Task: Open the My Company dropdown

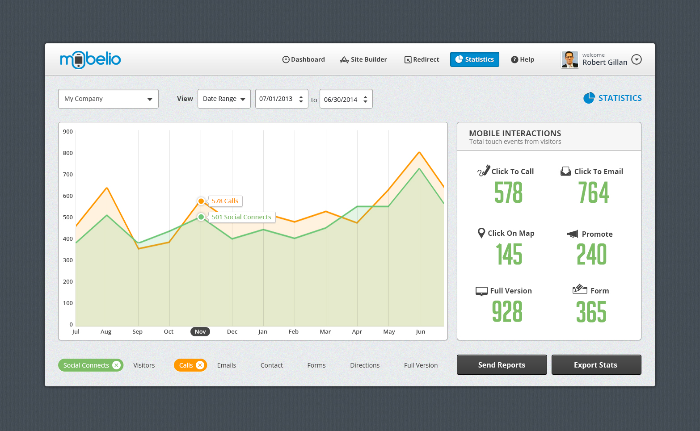Action: 108,99
